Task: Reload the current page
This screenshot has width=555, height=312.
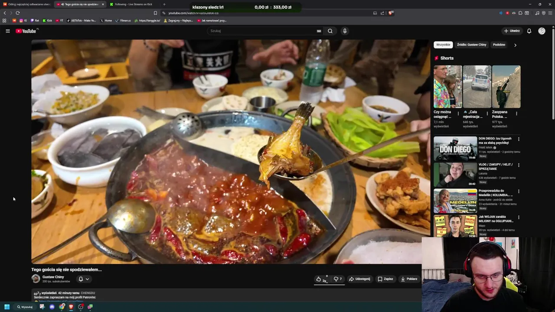Action: pyautogui.click(x=17, y=13)
